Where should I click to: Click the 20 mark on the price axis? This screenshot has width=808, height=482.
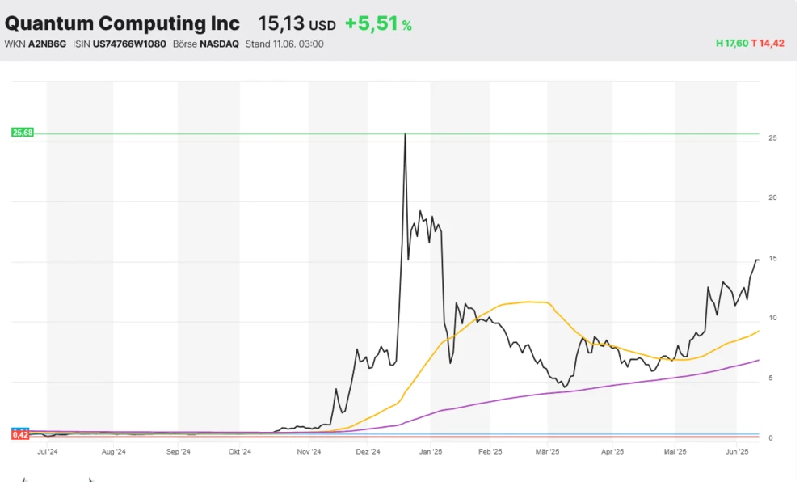point(772,198)
